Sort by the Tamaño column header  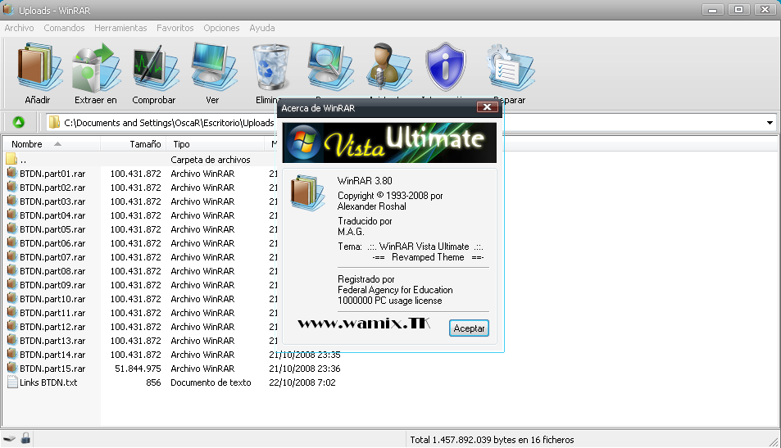tap(133, 144)
